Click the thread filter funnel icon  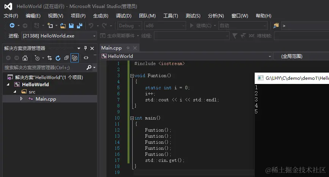[235, 36]
